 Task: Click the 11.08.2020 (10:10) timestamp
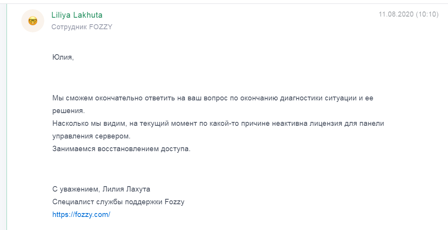click(408, 15)
